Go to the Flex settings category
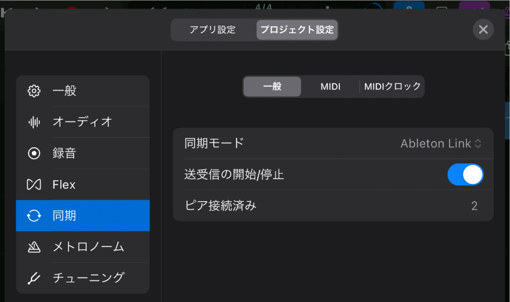 pos(82,184)
